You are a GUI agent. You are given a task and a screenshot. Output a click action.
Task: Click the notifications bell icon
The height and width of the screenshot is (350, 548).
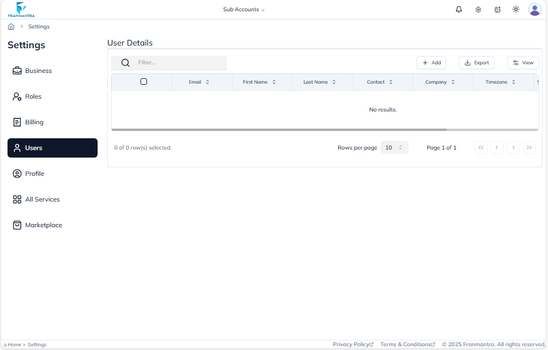tap(458, 9)
